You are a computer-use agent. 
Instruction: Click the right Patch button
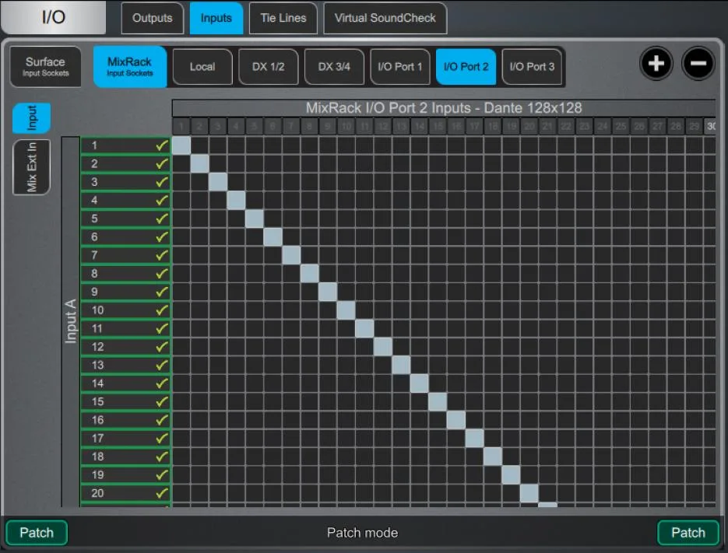tap(688, 533)
